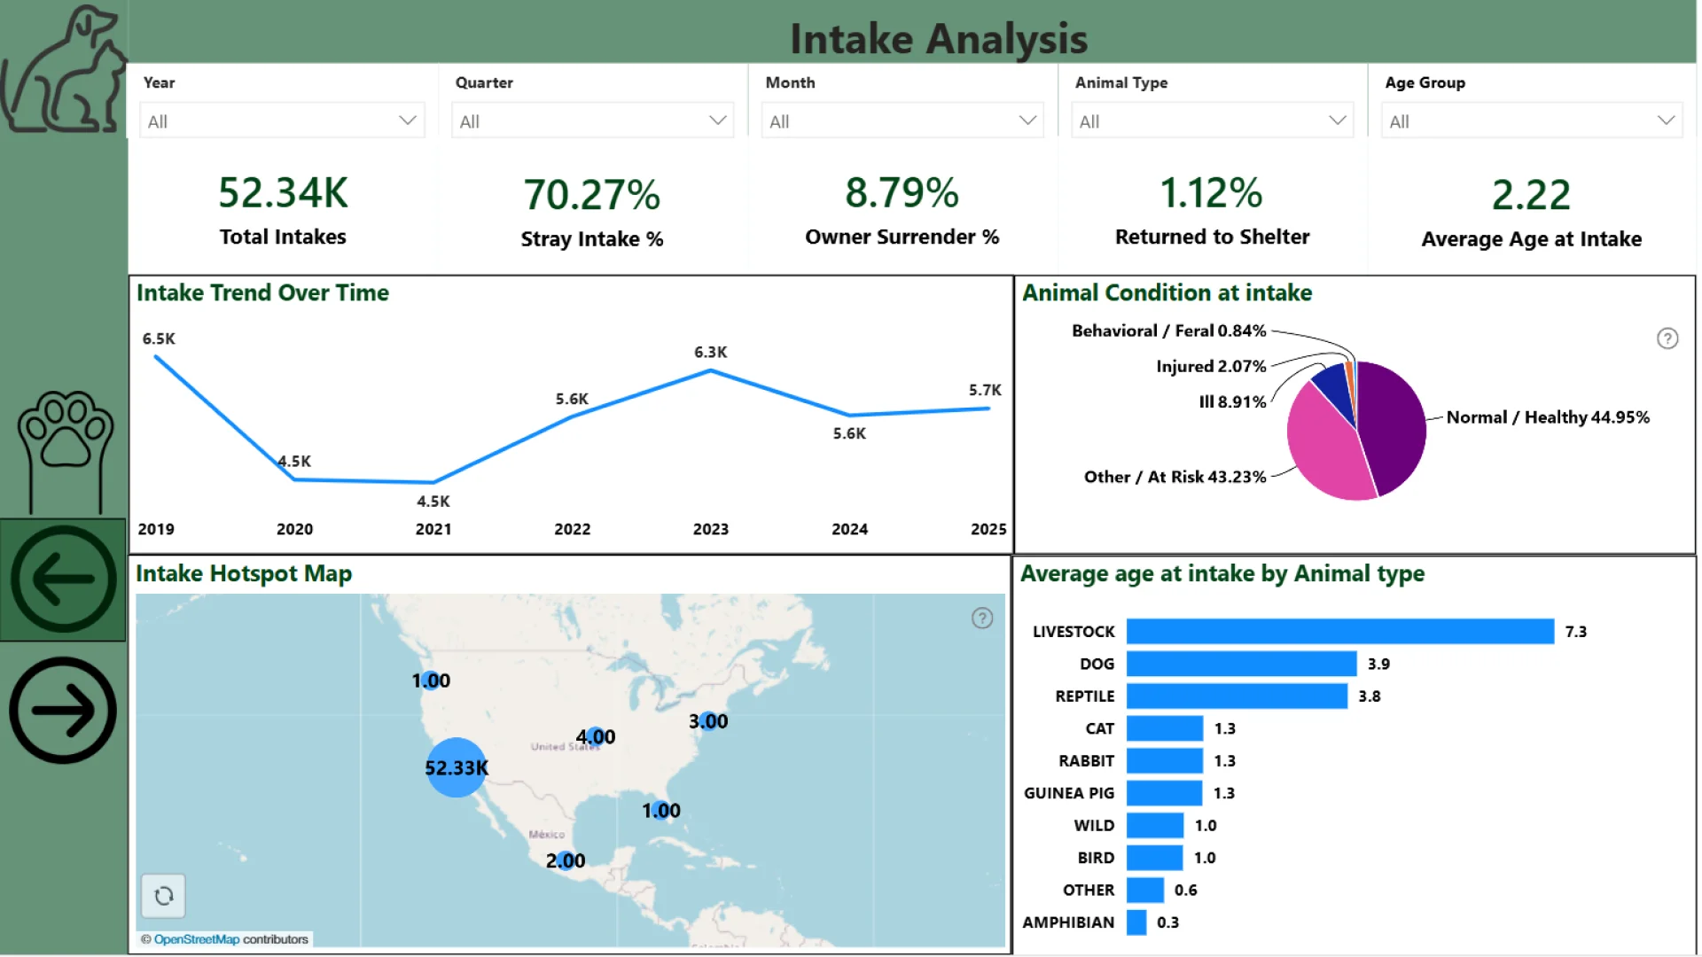The width and height of the screenshot is (1702, 957).
Task: Click the dog and cat logo
Action: coord(64,71)
